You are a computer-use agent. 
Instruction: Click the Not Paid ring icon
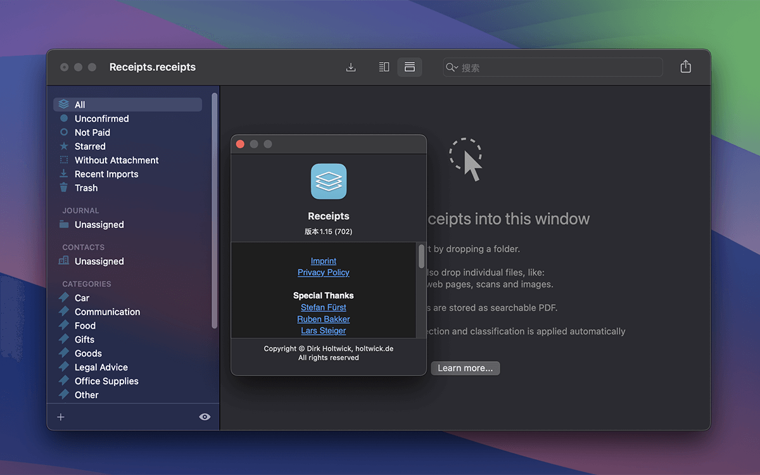click(x=64, y=132)
